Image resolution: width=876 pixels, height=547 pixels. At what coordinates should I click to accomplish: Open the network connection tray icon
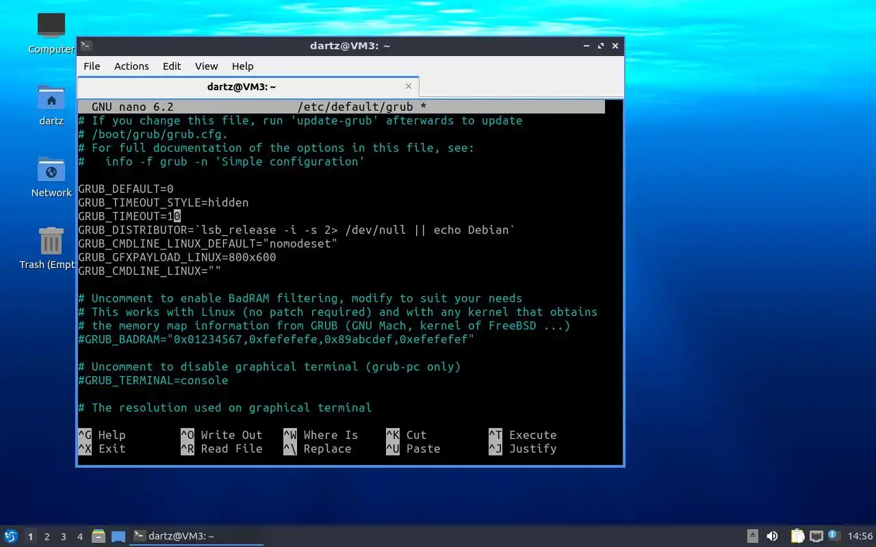pyautogui.click(x=816, y=536)
